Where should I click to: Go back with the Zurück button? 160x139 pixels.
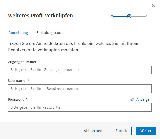coord(121,131)
